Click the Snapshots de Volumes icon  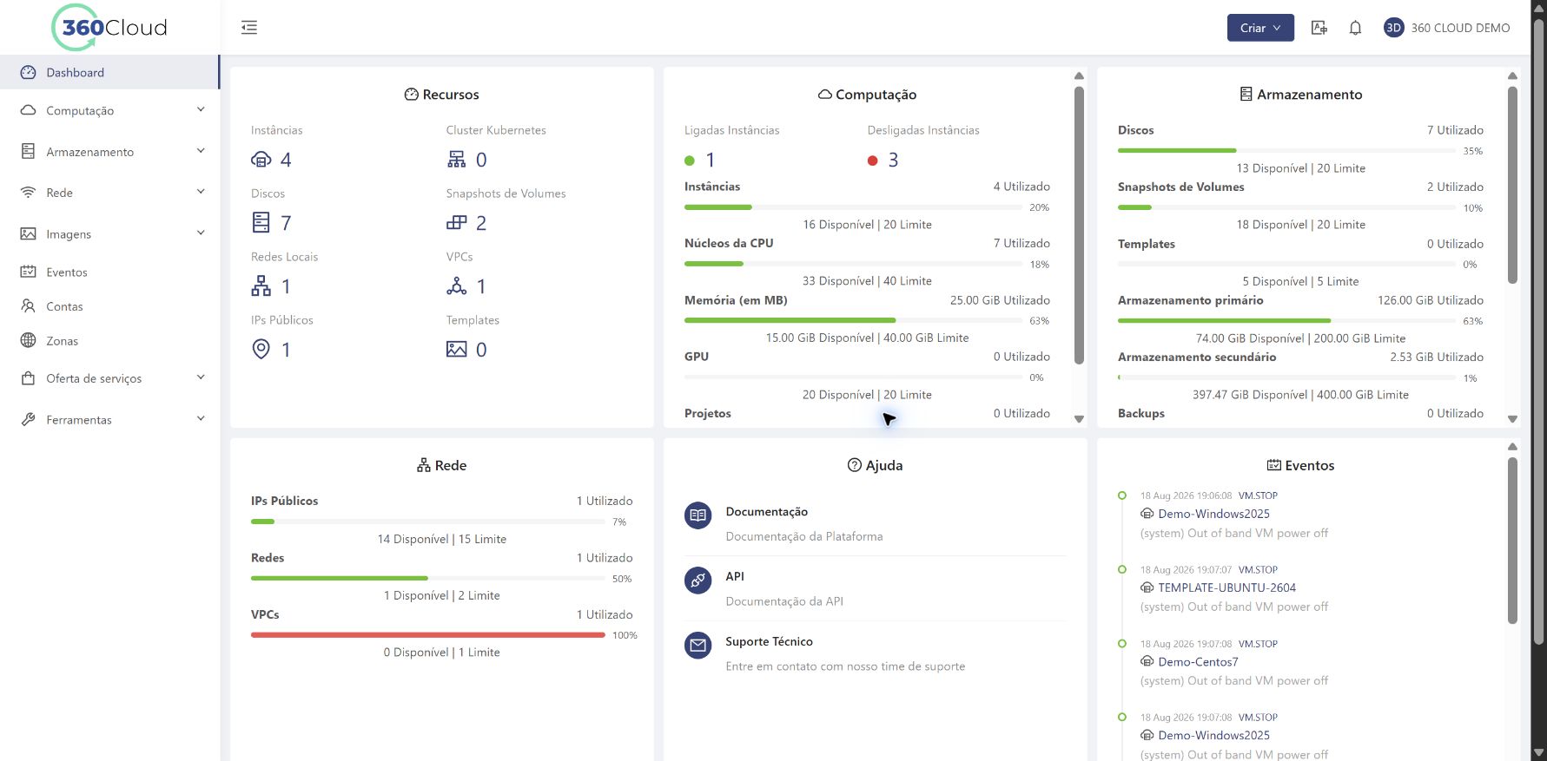pyautogui.click(x=457, y=223)
